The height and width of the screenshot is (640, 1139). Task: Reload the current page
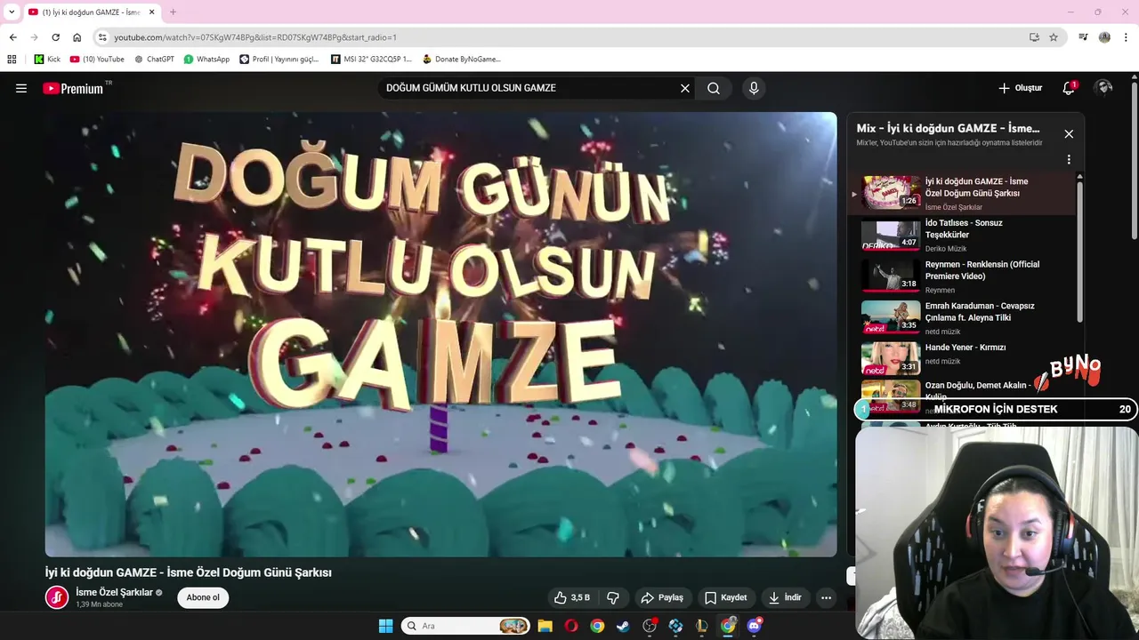click(55, 37)
